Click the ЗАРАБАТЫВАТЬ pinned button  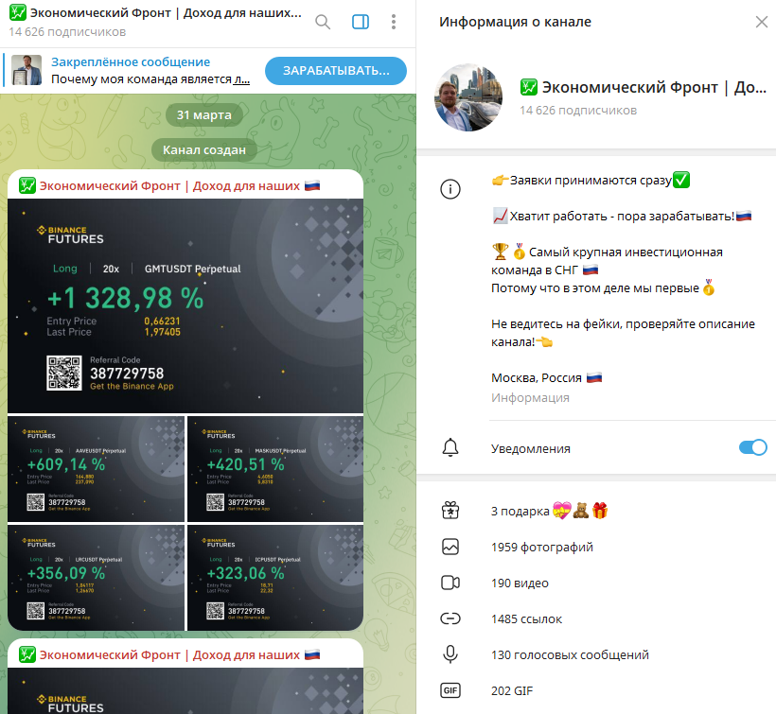[x=335, y=71]
